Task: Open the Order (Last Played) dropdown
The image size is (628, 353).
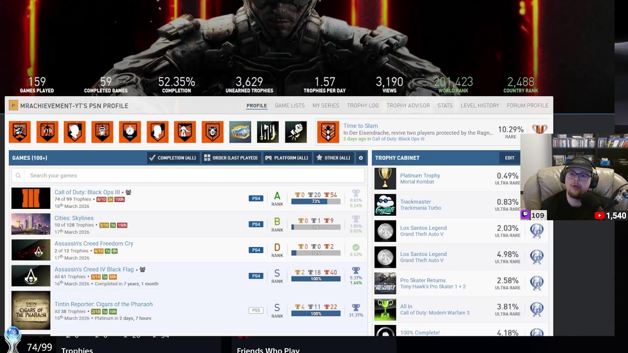Action: pyautogui.click(x=231, y=158)
